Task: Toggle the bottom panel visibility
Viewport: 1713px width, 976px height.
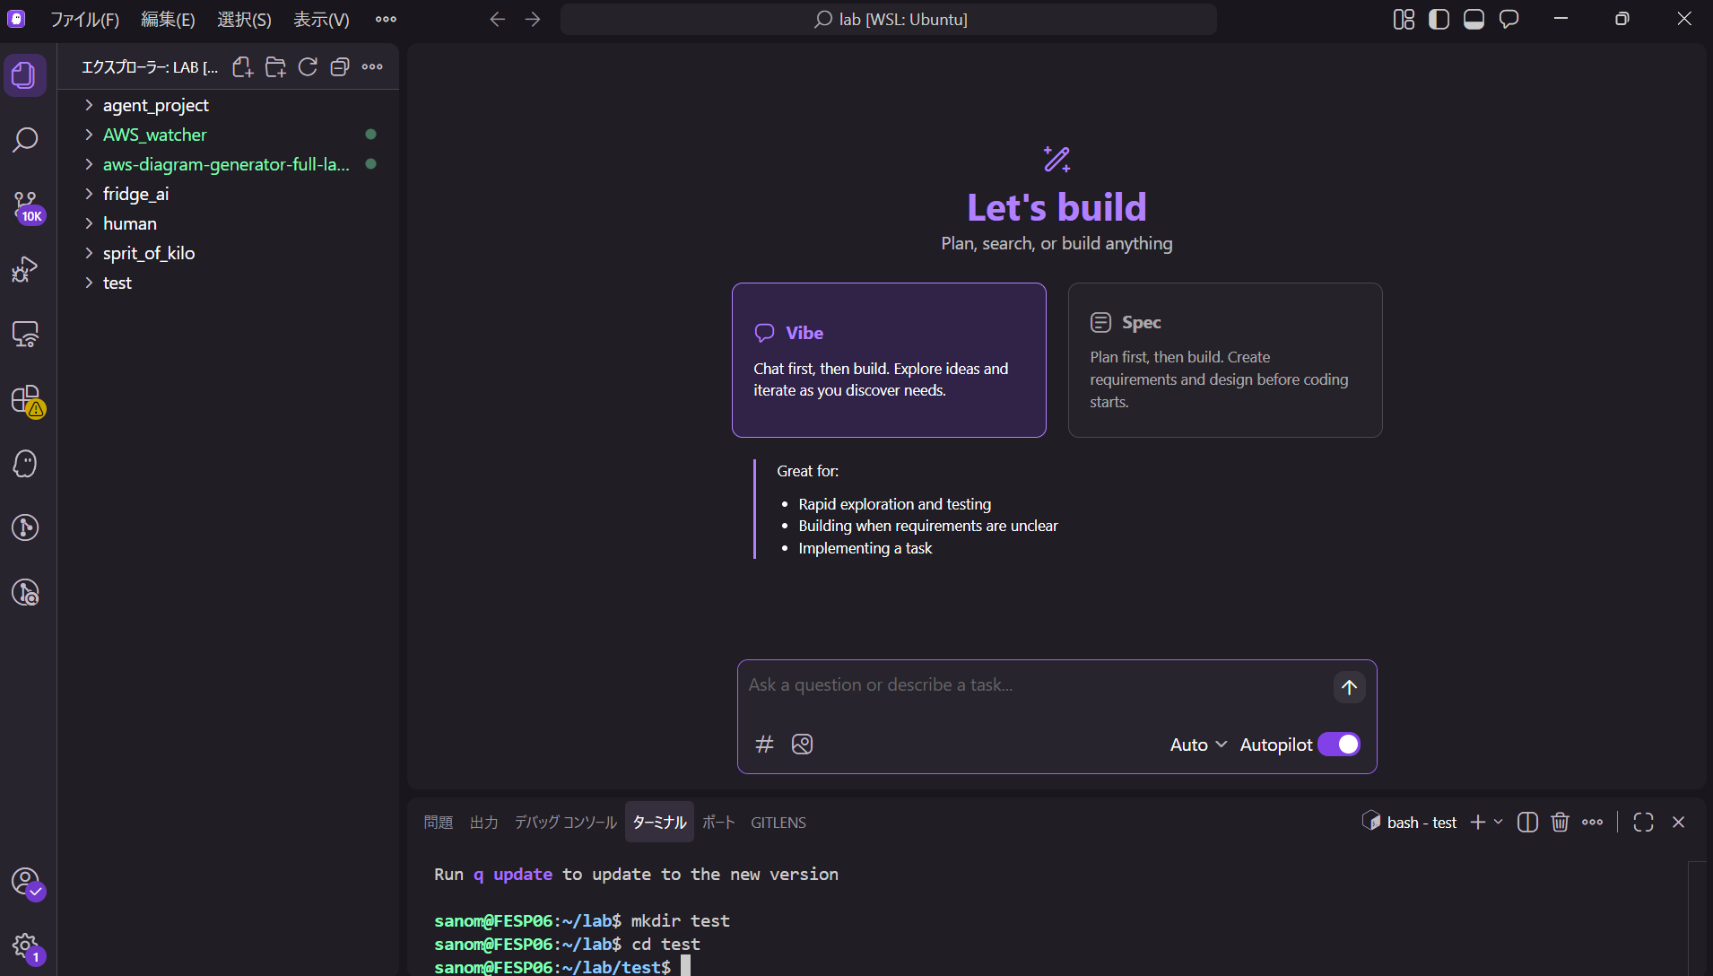Action: point(1474,20)
